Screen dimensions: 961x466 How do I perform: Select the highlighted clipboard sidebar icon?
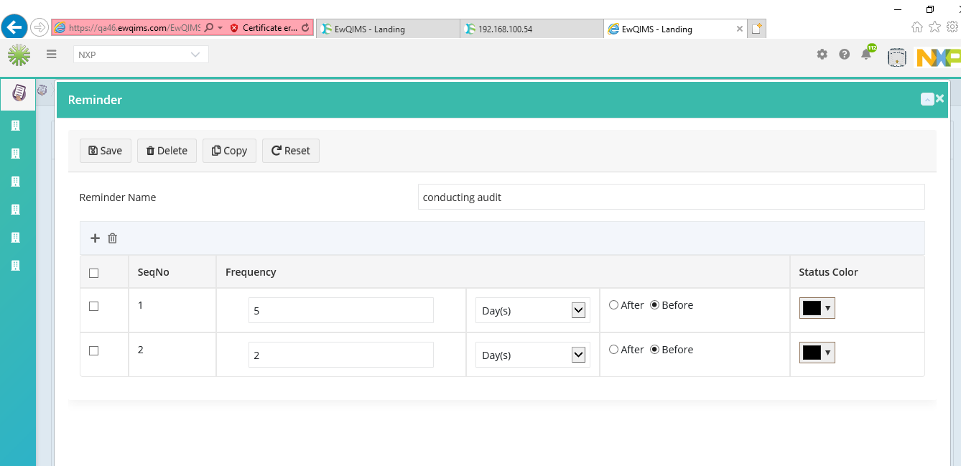click(19, 93)
